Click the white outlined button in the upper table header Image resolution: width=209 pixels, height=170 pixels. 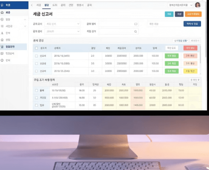(171, 48)
